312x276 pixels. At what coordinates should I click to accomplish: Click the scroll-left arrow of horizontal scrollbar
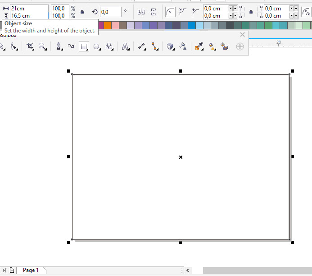pyautogui.click(x=188, y=271)
